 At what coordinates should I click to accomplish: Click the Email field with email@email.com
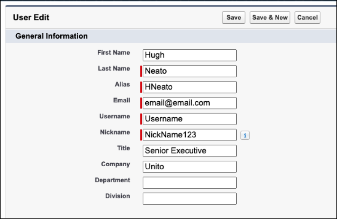[x=189, y=103]
